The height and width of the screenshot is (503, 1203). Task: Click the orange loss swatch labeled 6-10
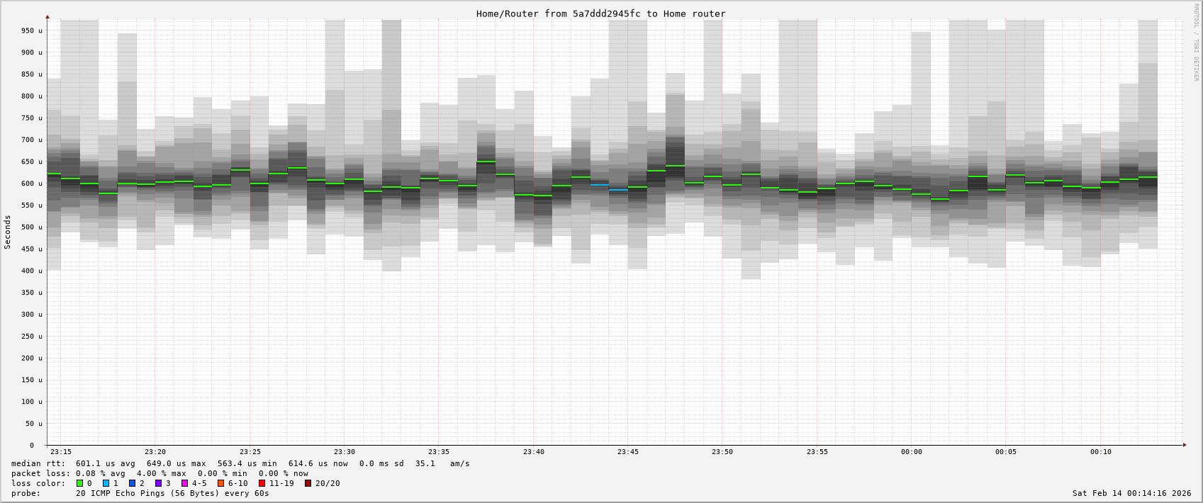click(220, 483)
